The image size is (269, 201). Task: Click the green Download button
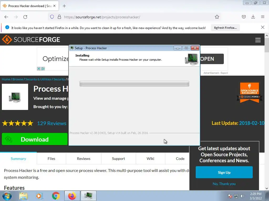35,139
